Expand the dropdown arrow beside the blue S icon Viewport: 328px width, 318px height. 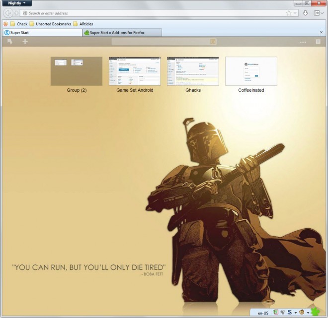tap(295, 313)
